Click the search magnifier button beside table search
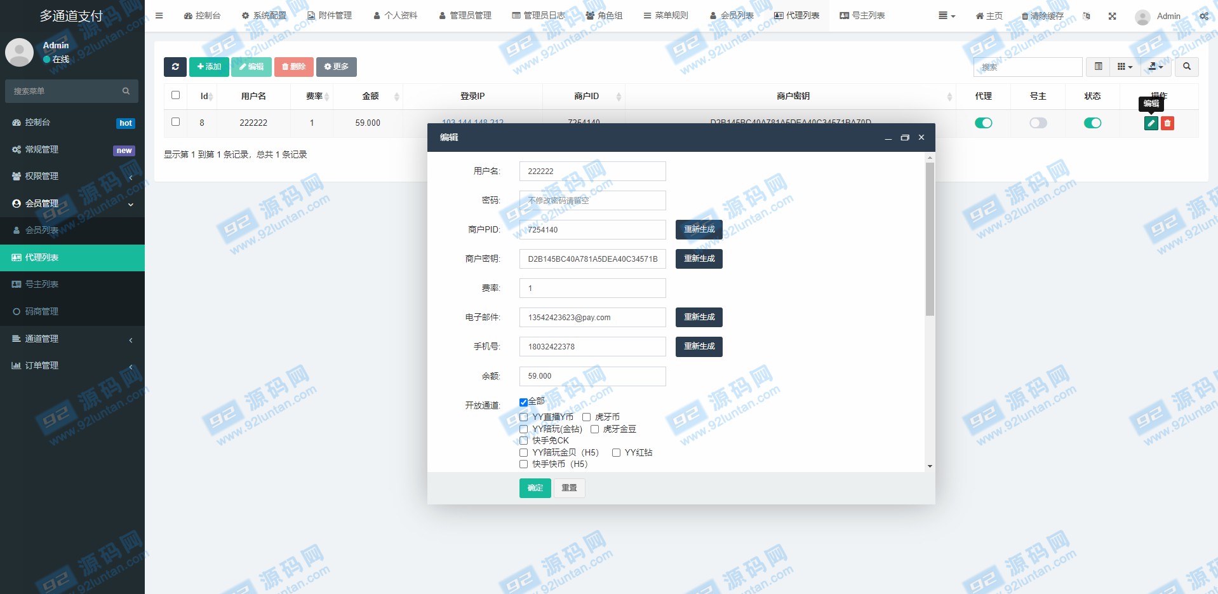The image size is (1218, 594). click(x=1186, y=67)
